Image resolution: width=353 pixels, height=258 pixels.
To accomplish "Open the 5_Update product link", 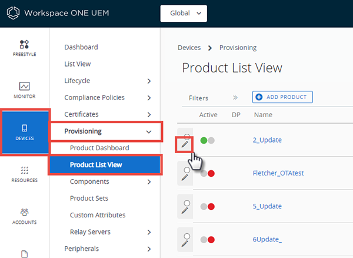I will click(267, 206).
